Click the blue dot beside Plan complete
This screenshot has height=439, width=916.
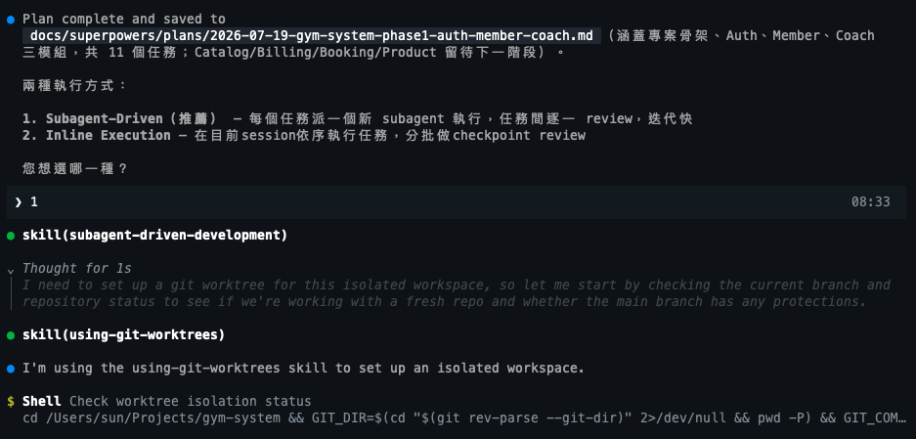11,20
